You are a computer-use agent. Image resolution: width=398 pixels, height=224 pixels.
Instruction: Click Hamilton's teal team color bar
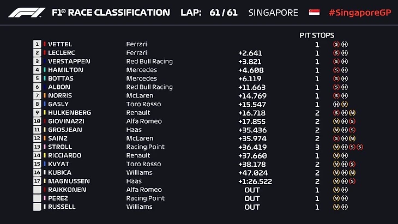pos(45,70)
